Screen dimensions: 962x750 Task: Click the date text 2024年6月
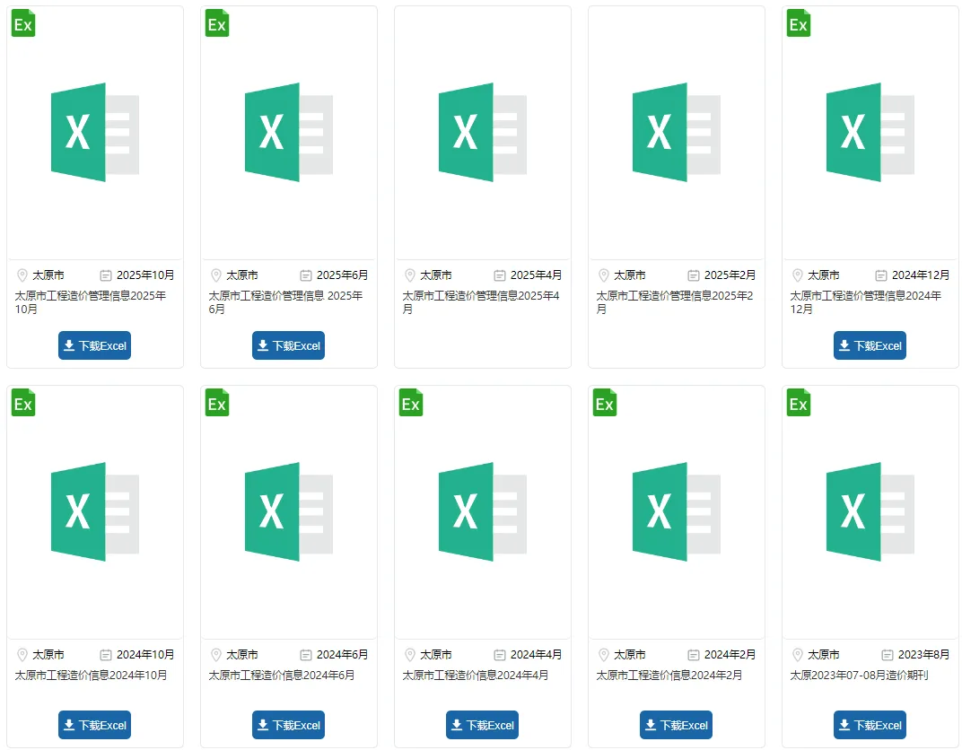click(x=342, y=655)
